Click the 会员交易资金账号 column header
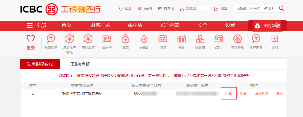 (x=146, y=85)
